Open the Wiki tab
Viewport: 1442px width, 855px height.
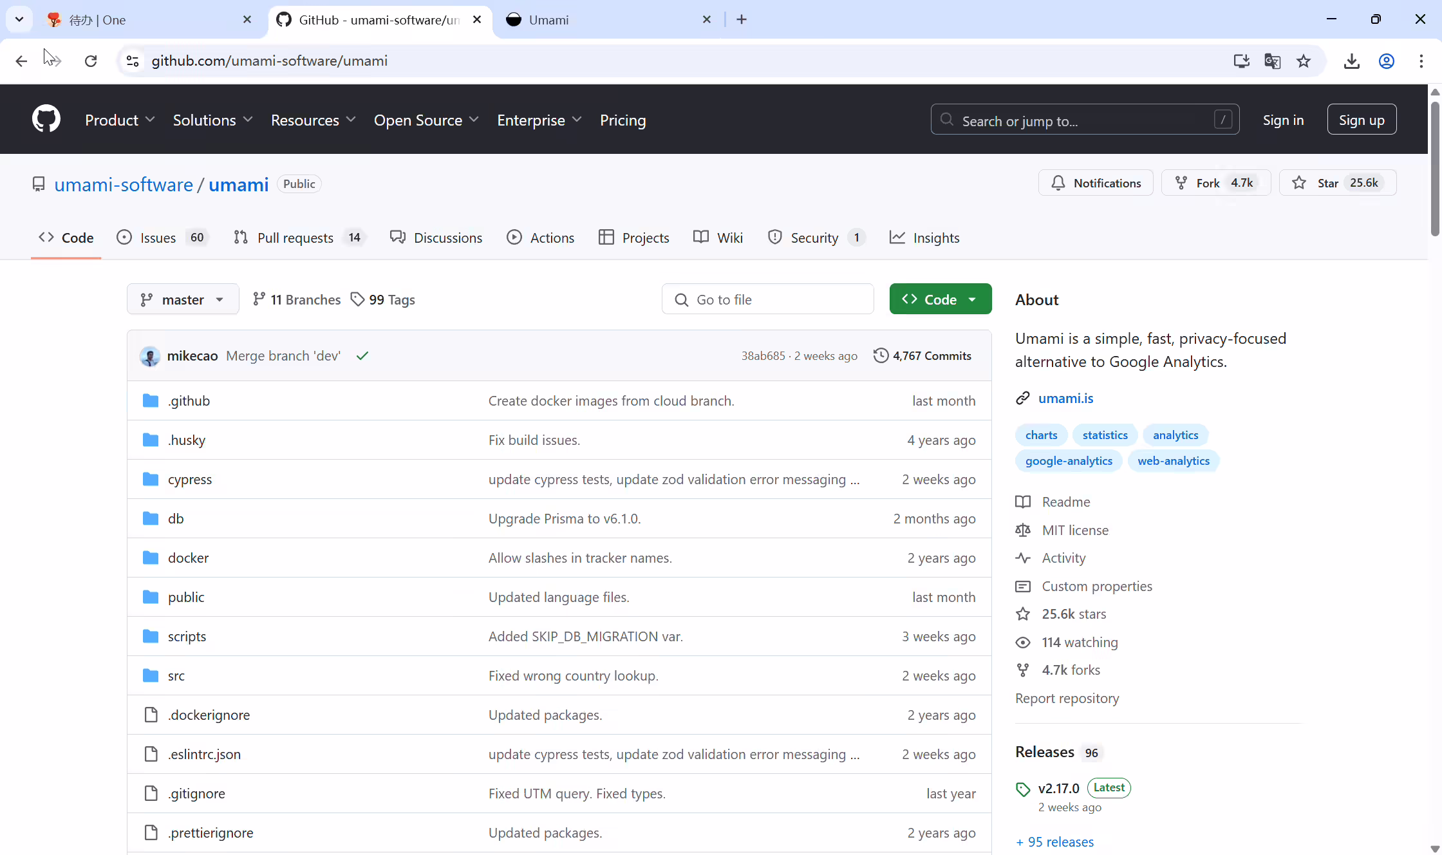pos(718,238)
